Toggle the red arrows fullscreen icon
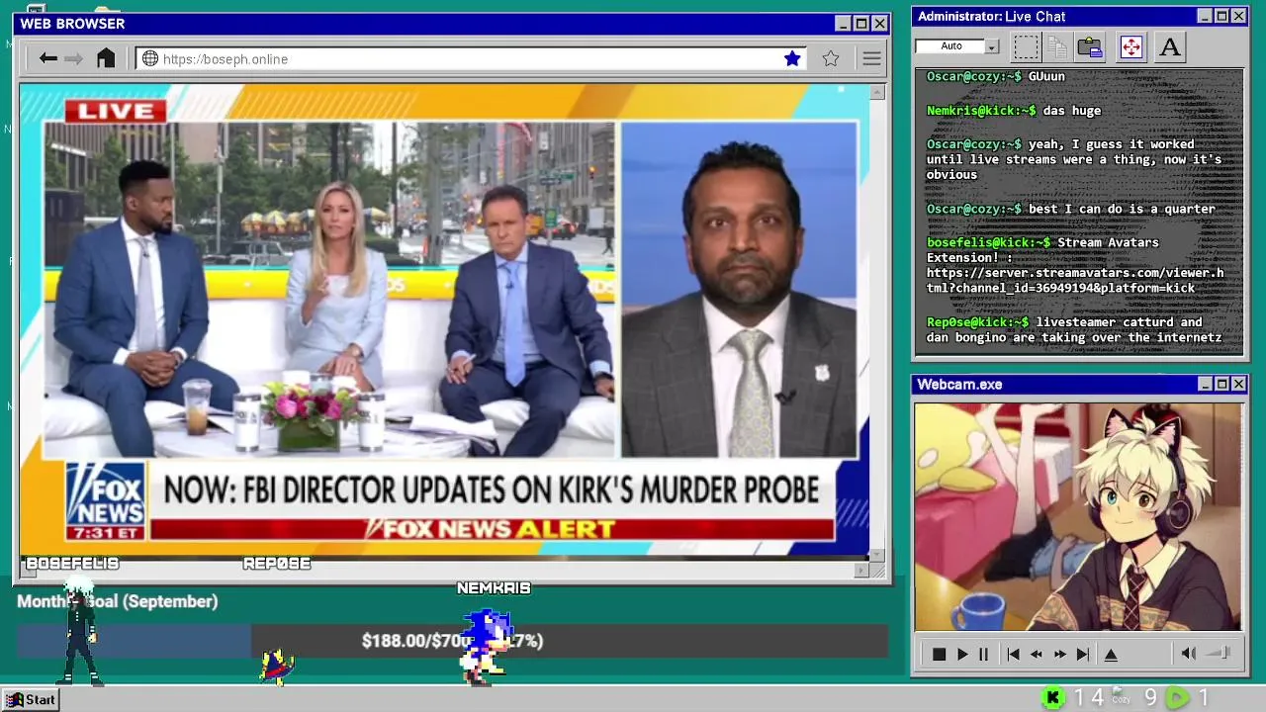Screen dimensions: 1266x712 coord(1130,46)
